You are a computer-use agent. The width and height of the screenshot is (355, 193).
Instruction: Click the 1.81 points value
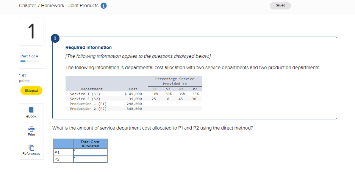tap(22, 76)
